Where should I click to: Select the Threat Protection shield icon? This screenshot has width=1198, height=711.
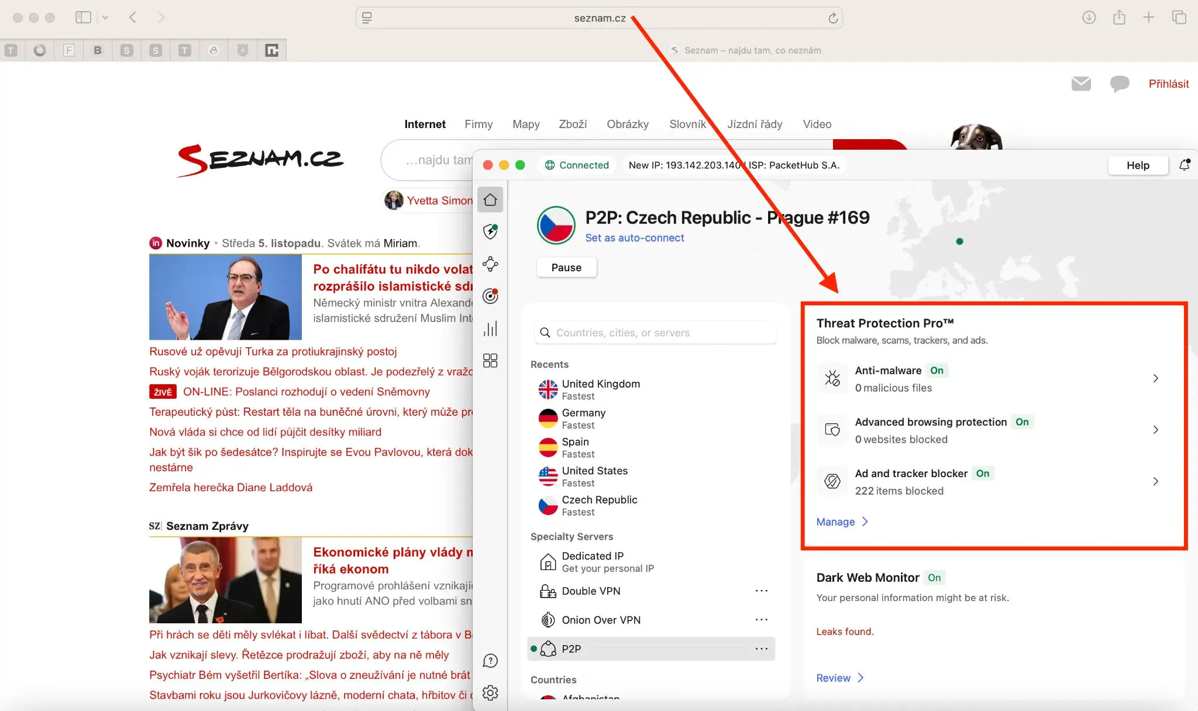490,232
